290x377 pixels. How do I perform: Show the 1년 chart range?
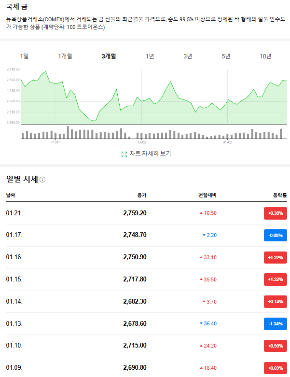[150, 56]
